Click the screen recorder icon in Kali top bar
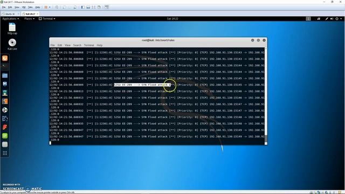 (319, 19)
